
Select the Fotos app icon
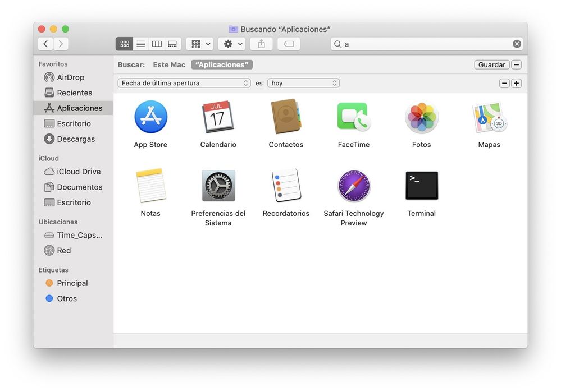click(421, 117)
